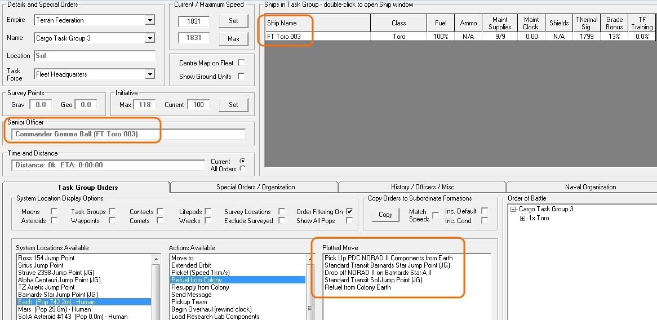Click the Distance and ETA field
Screen dimensions: 657x320
tap(108, 165)
